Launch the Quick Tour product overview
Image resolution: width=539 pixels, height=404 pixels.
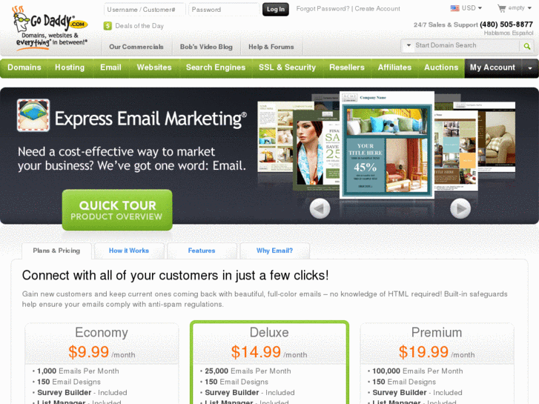[x=117, y=210]
